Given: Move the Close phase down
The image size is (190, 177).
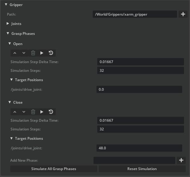Looking at the screenshot, I should pos(24,112).
